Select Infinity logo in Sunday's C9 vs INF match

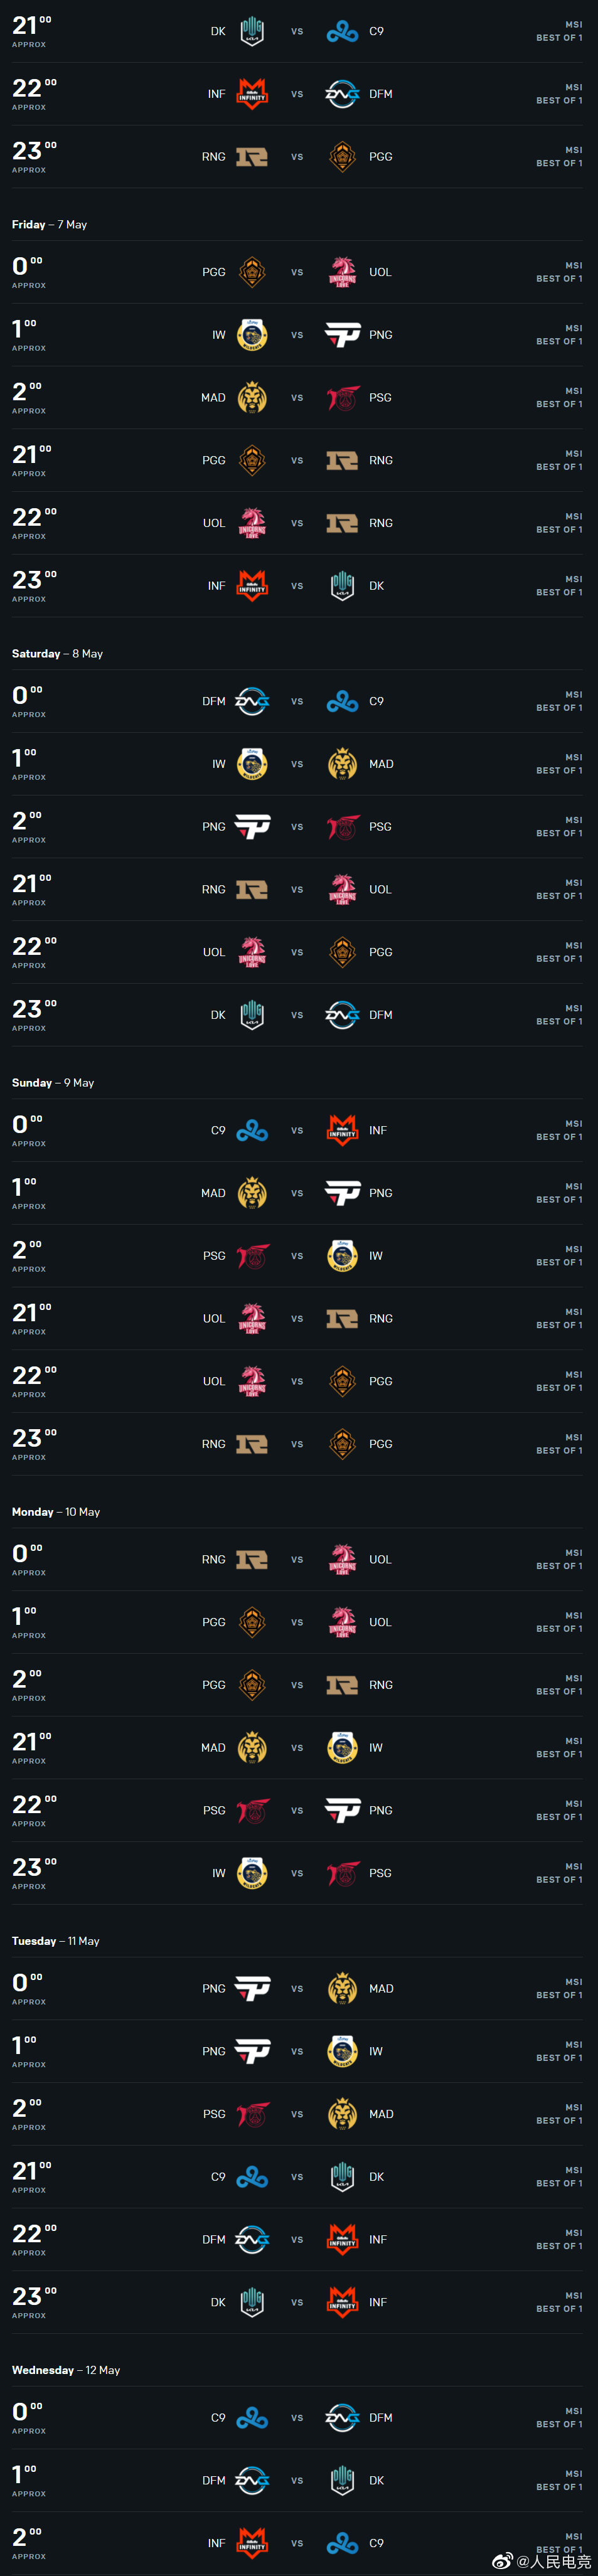342,1130
